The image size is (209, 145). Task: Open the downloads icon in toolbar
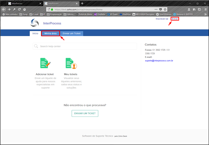click(189, 9)
